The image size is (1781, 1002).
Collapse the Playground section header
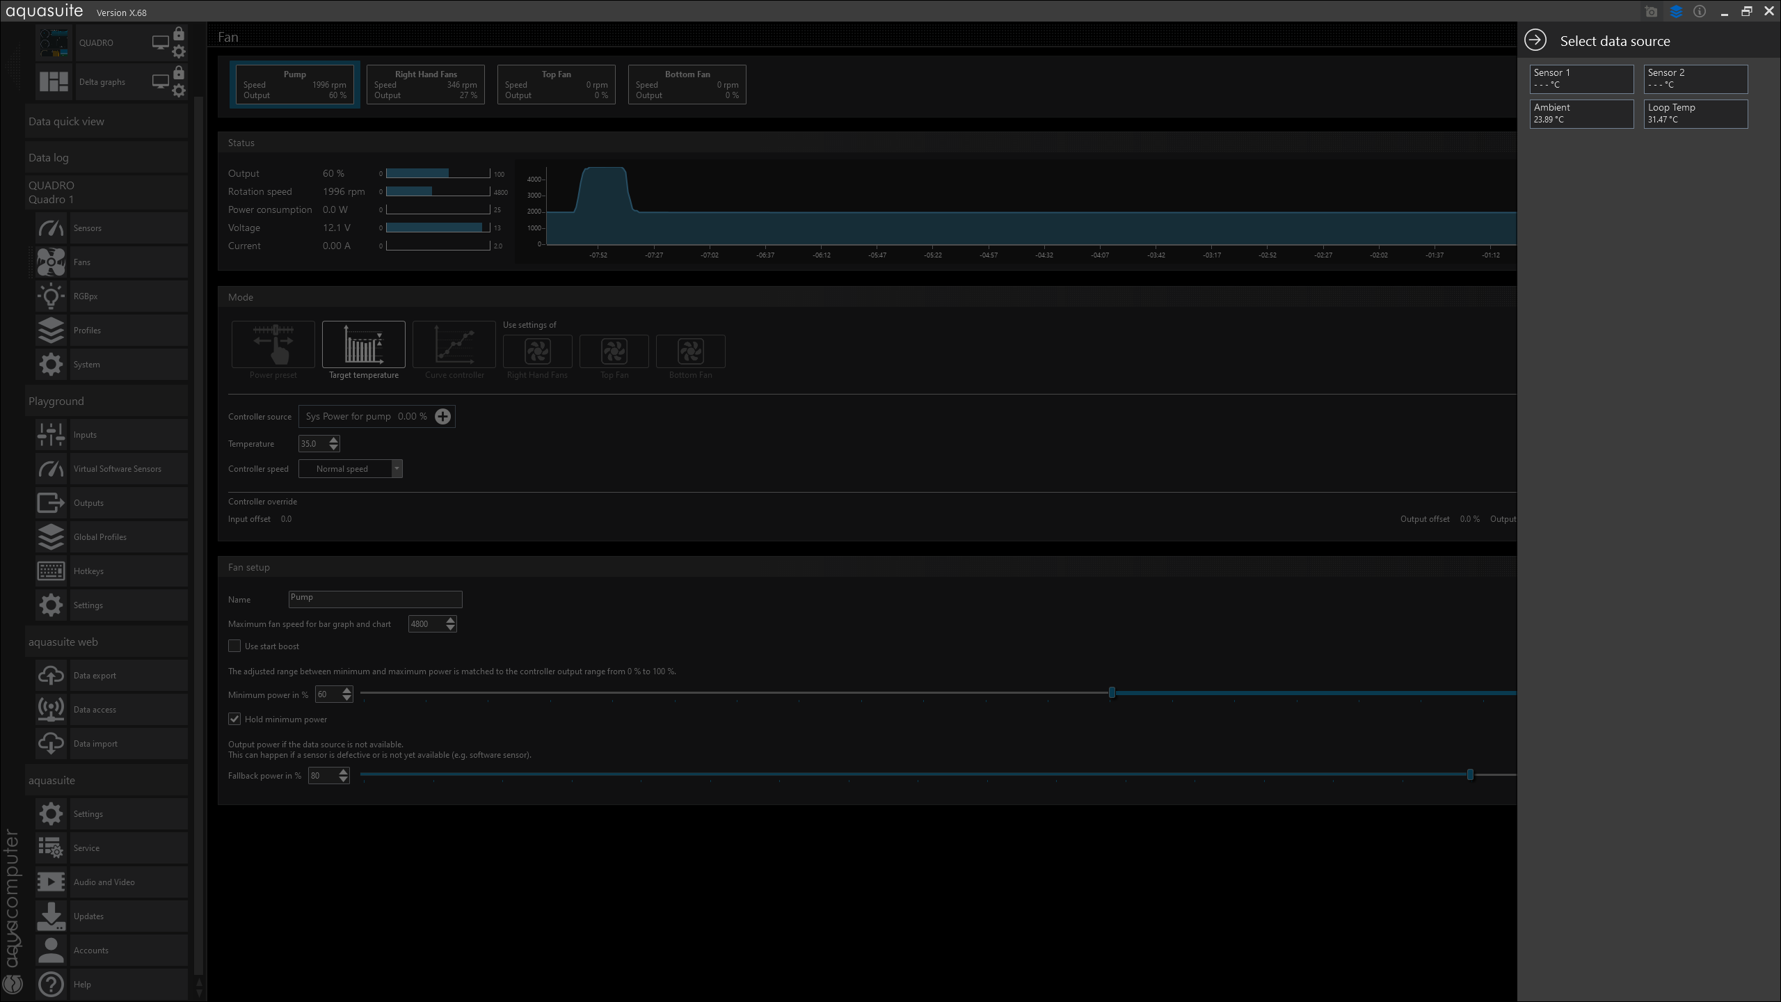coord(106,401)
